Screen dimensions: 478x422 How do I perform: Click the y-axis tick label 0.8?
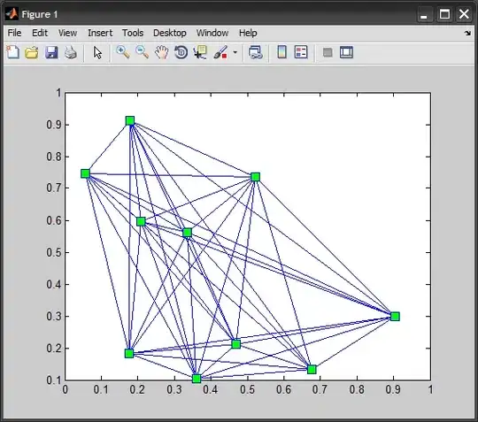coord(54,157)
